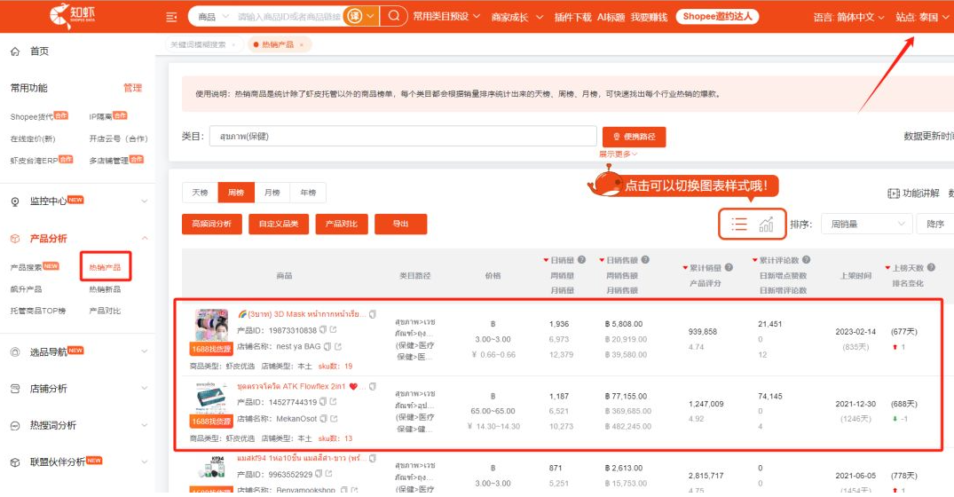Click help icon next to 上榜天数
This screenshot has width=954, height=497.
(x=931, y=268)
